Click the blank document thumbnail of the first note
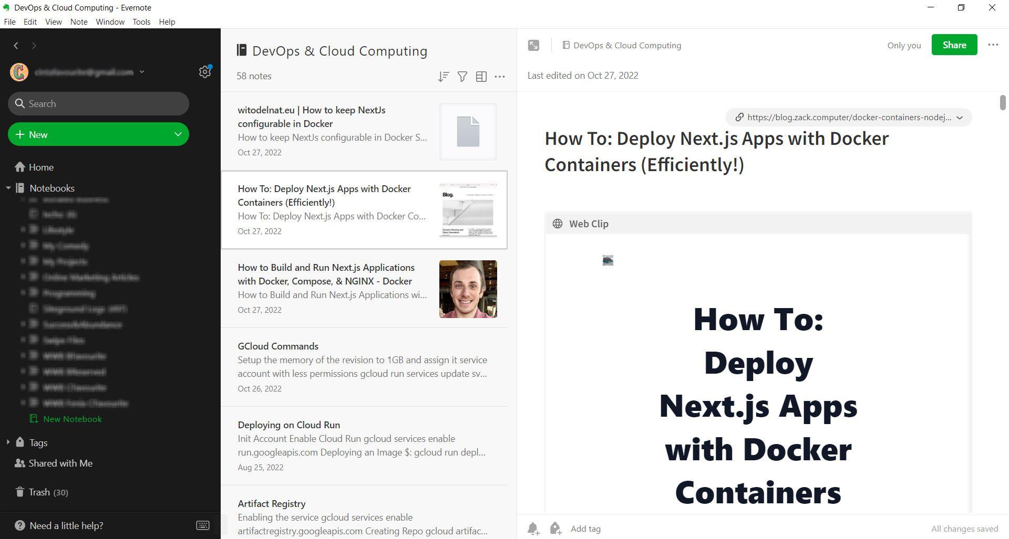The height and width of the screenshot is (539, 1009). (x=468, y=132)
